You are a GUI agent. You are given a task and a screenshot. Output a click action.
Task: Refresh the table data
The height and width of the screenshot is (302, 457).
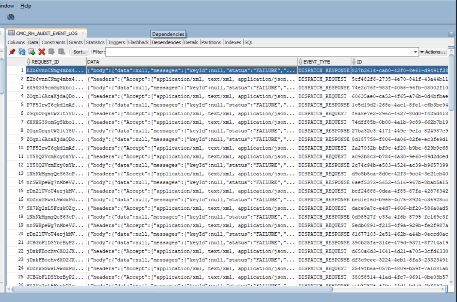tap(22, 52)
